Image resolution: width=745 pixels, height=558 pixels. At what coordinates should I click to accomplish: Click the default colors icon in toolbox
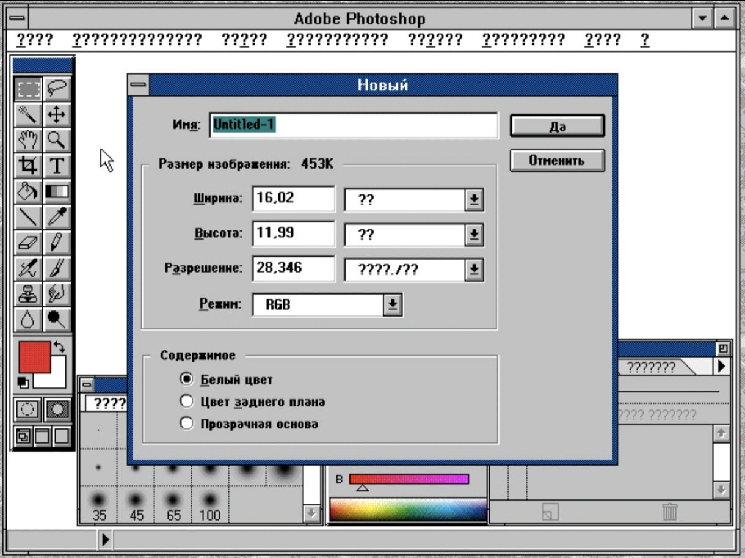click(x=23, y=383)
